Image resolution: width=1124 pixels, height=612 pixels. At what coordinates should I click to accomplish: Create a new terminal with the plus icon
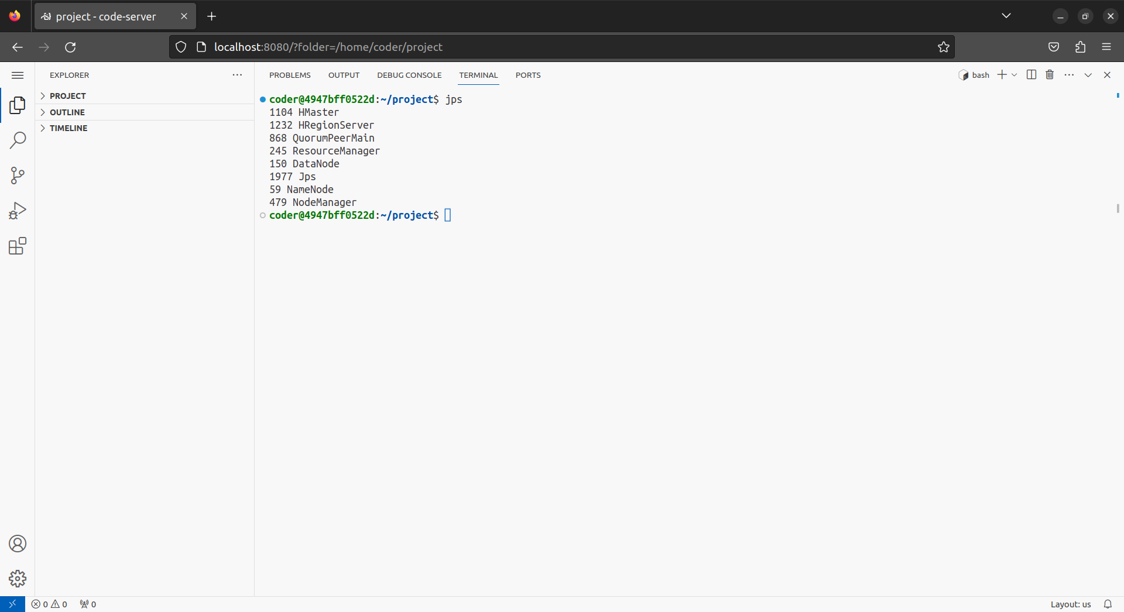click(x=1003, y=74)
